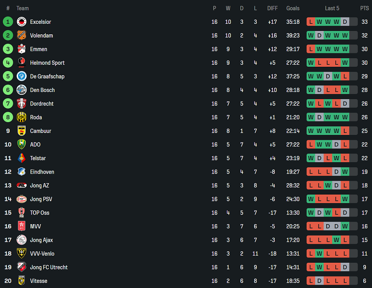Click the Vitesse club crest

(21, 281)
